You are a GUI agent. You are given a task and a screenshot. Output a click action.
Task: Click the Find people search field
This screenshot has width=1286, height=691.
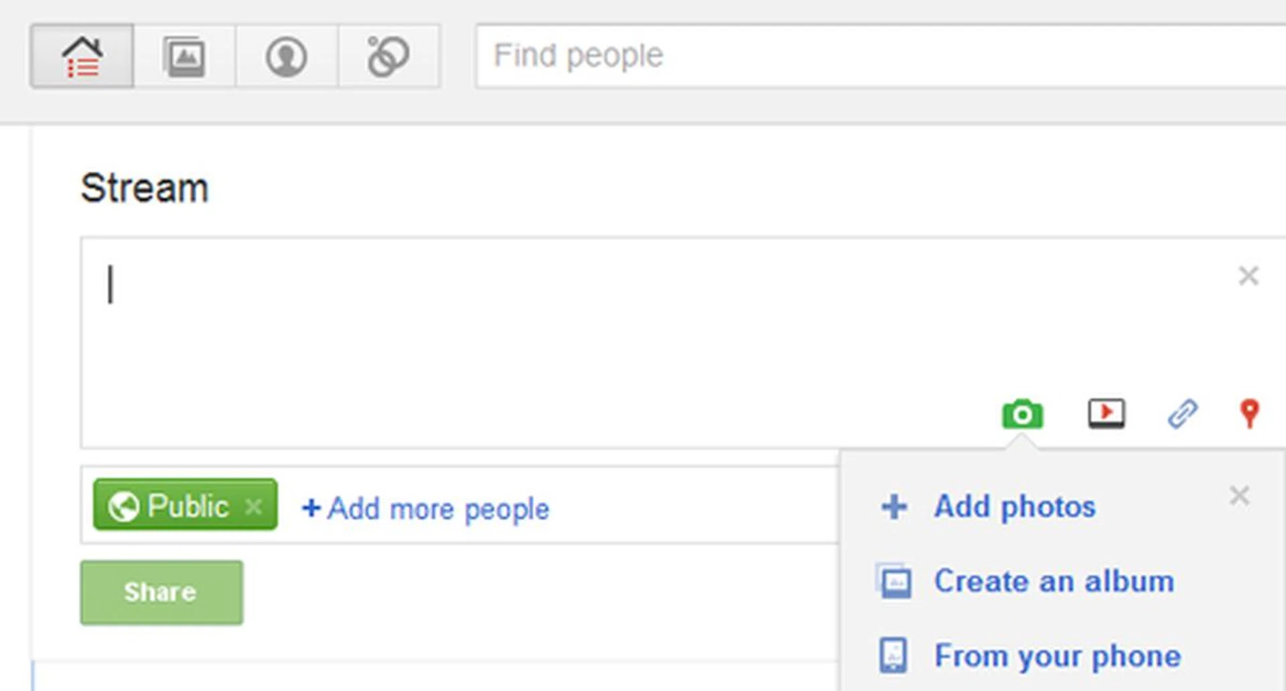pos(871,56)
